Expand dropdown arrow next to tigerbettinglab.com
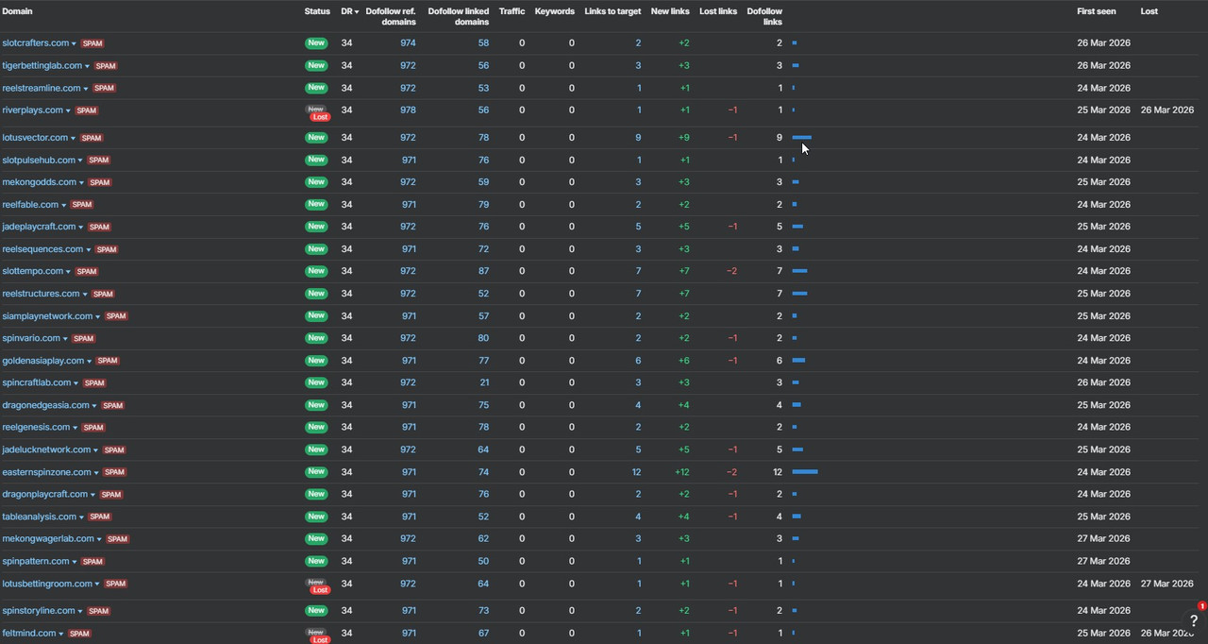The height and width of the screenshot is (644, 1208). (88, 66)
